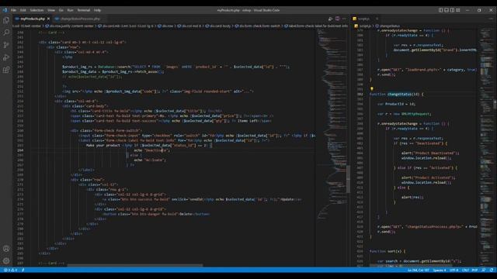This screenshot has height=279, width=497.
Task: Click line number 264 in left gutter
Action: coord(20,150)
